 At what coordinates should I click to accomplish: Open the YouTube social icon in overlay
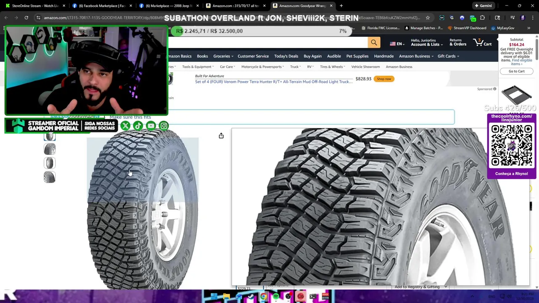pyautogui.click(x=151, y=126)
